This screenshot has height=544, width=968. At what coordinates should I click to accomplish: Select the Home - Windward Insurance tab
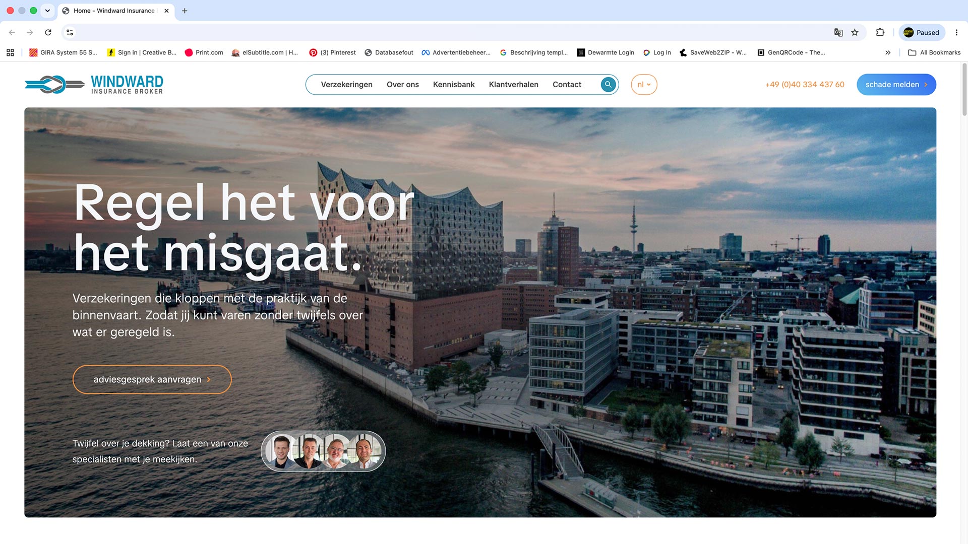coord(116,11)
